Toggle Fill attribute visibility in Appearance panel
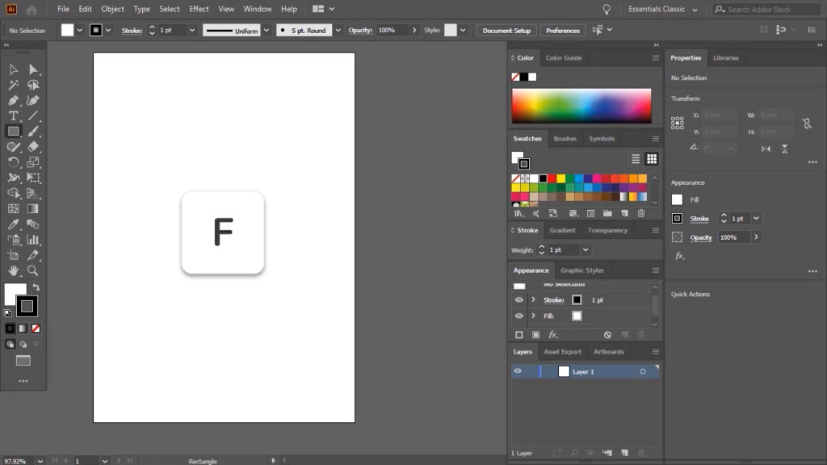 coord(519,316)
